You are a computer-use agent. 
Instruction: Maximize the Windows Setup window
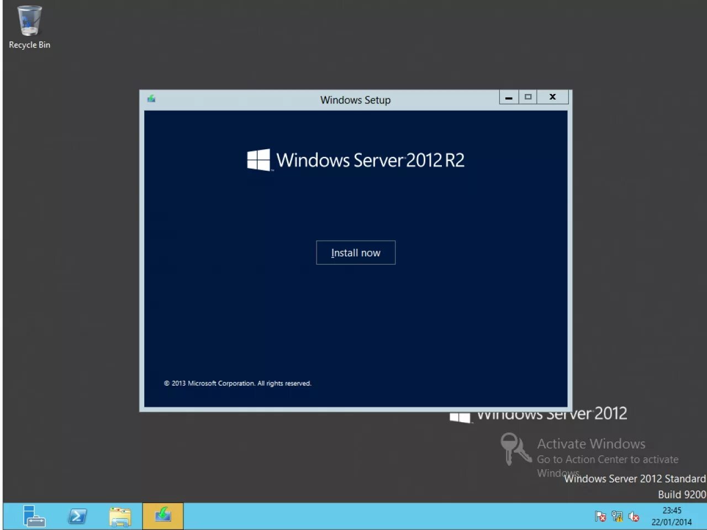click(527, 97)
